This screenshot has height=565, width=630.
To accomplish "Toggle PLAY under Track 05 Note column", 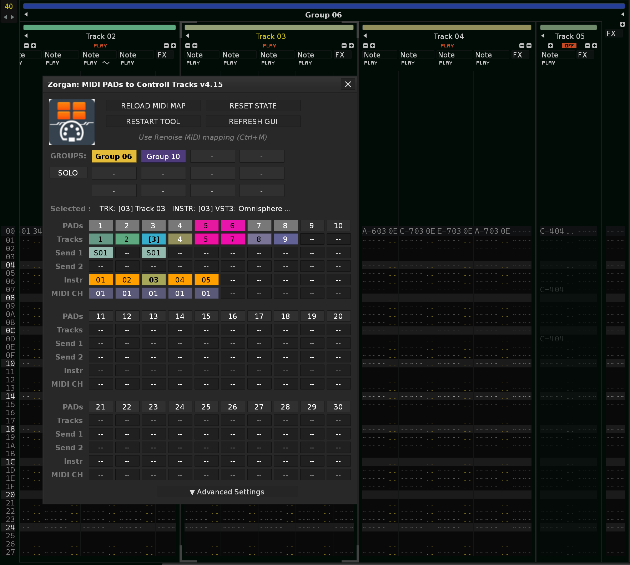I will point(549,63).
